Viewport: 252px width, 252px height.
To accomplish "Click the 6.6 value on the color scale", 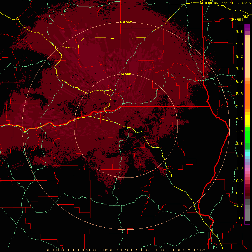I will pyautogui.click(x=239, y=81).
